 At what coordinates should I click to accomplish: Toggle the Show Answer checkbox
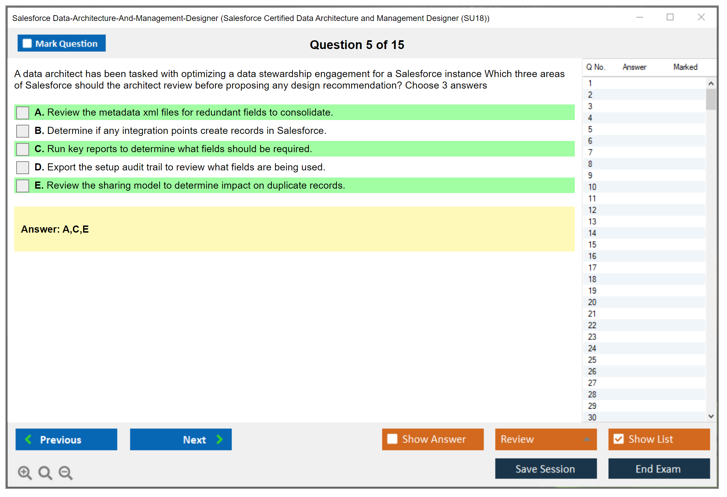pyautogui.click(x=392, y=439)
